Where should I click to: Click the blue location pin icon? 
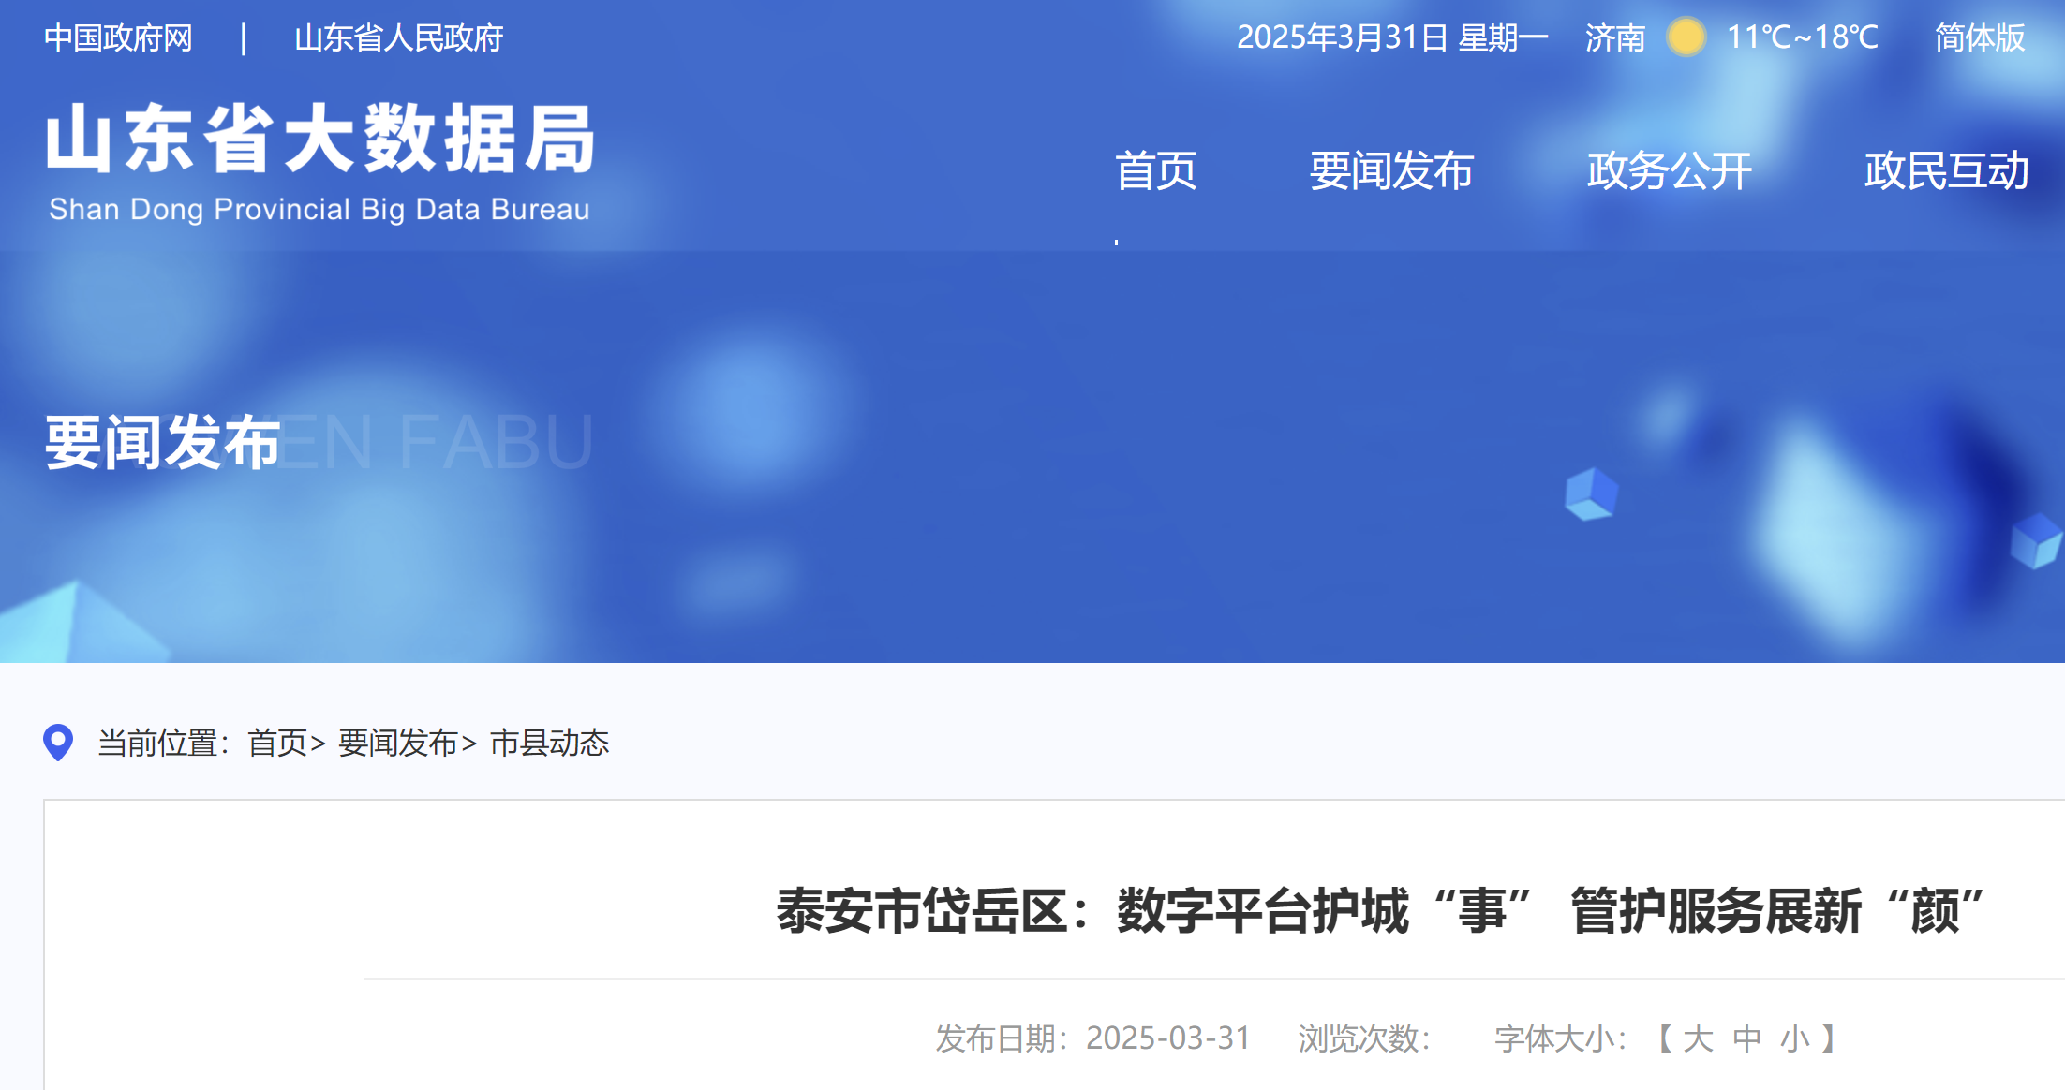coord(58,743)
